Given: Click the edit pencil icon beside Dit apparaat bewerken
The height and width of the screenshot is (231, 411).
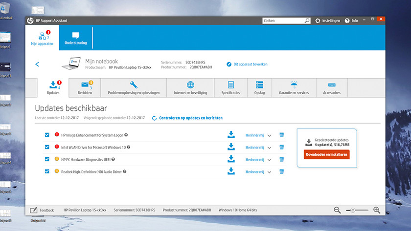Looking at the screenshot, I should (229, 64).
